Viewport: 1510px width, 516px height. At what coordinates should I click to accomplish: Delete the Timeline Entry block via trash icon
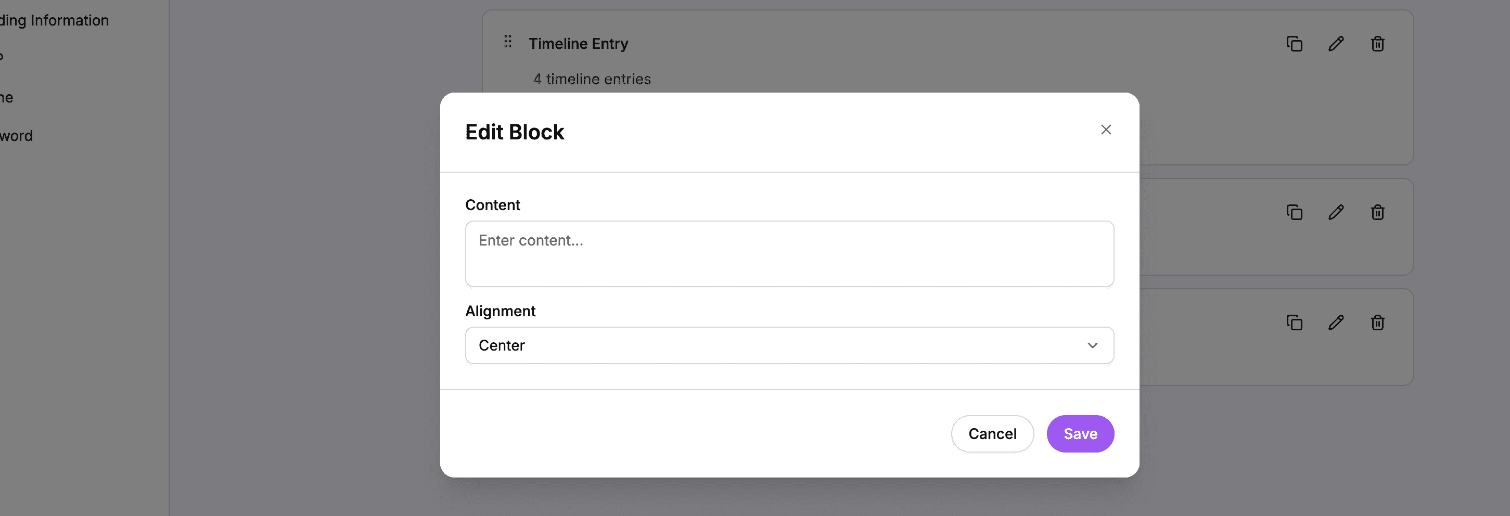pos(1377,43)
